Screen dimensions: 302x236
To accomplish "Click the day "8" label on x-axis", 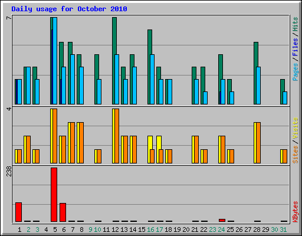I will (x=81, y=230).
